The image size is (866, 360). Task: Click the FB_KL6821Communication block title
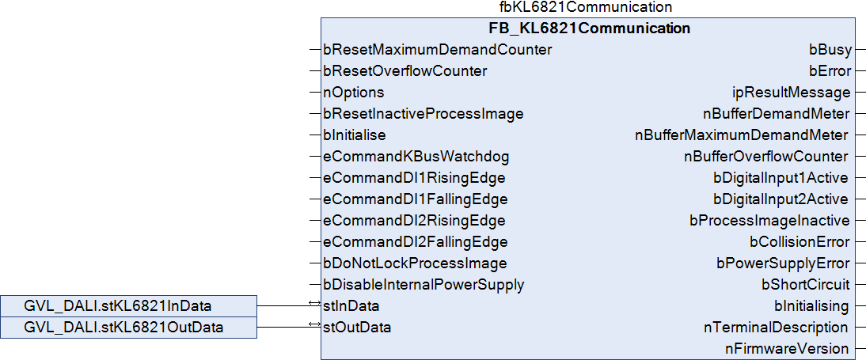590,28
